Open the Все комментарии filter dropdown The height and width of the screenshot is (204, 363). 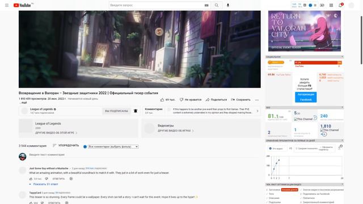point(113,147)
